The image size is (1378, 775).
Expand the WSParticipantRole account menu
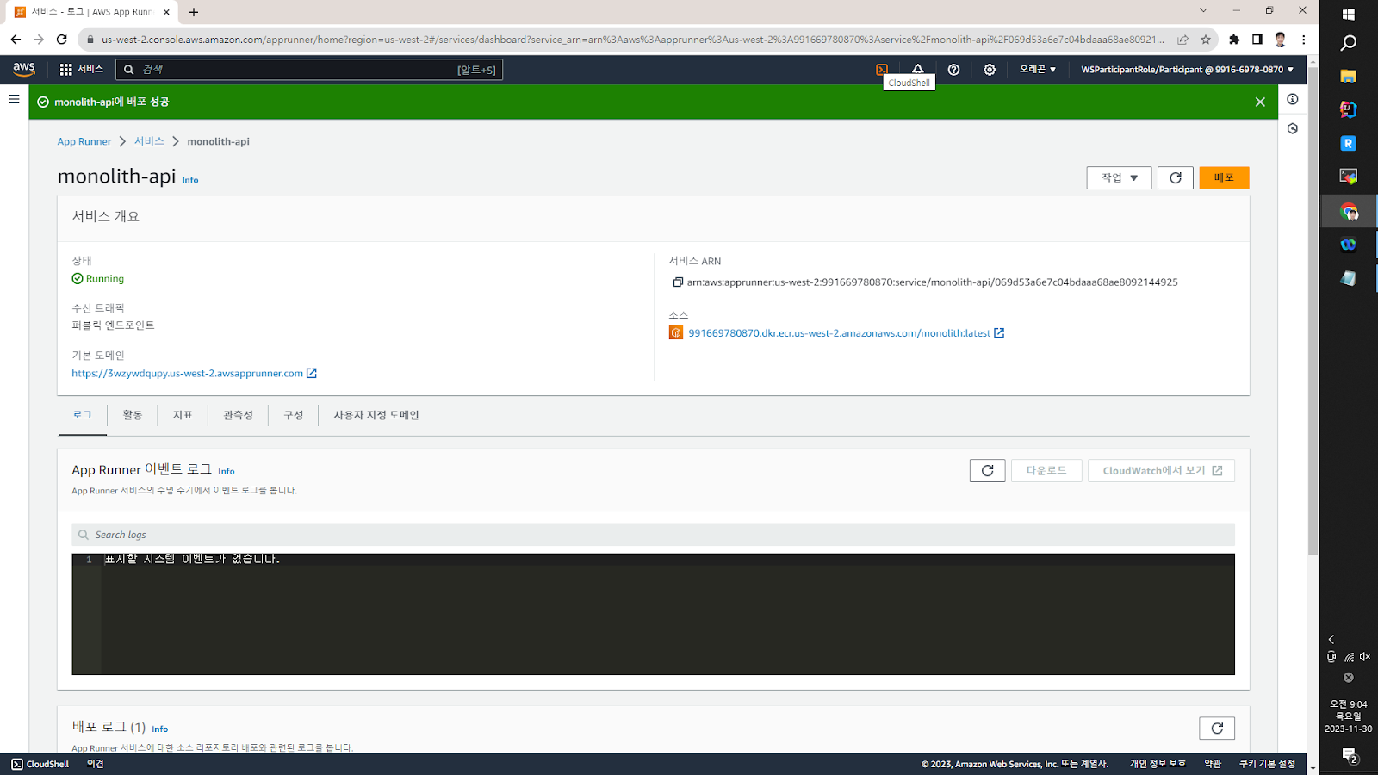tap(1187, 70)
